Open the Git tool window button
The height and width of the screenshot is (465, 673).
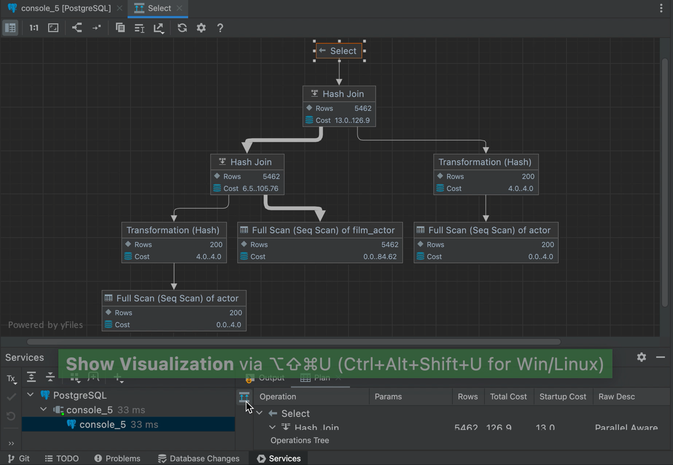coord(19,458)
